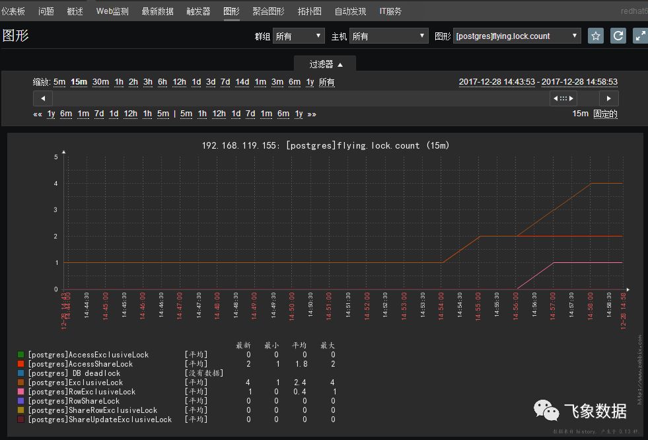Set zoom to 30m

[x=100, y=82]
